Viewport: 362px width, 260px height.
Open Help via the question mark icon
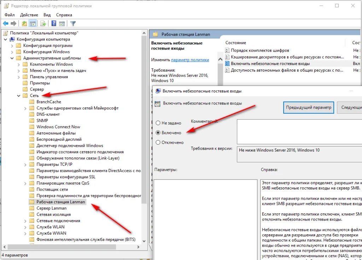54,24
